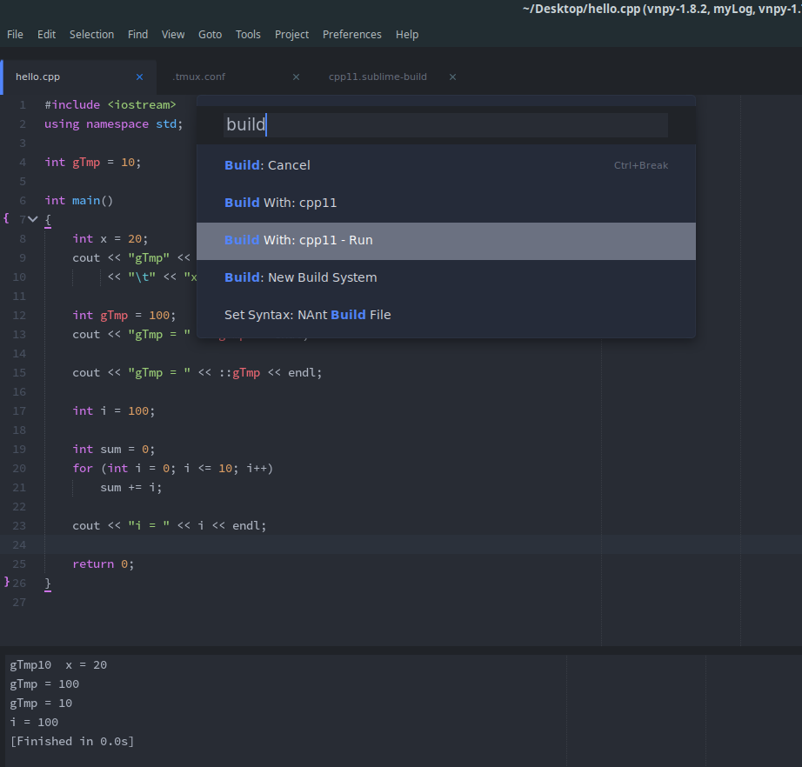The width and height of the screenshot is (802, 767).
Task: Click line number 27 in gutter
Action: (x=19, y=603)
